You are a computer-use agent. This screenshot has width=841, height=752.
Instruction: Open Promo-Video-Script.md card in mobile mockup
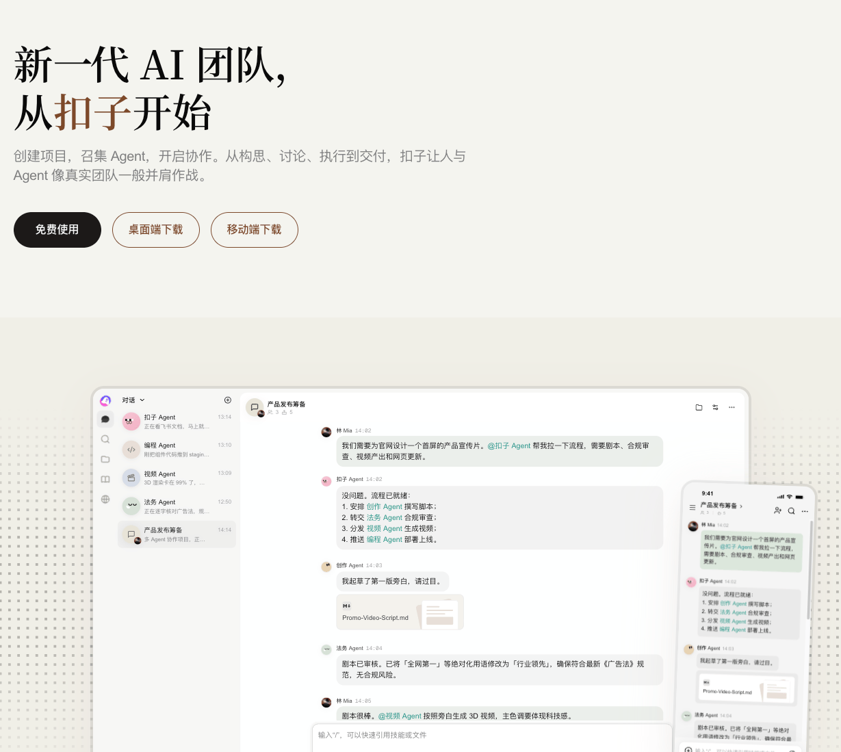tap(747, 689)
